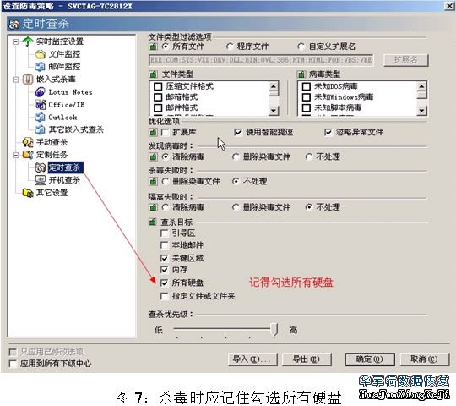
Task: Toggle 使用智能提速 checkbox
Action: [238, 132]
